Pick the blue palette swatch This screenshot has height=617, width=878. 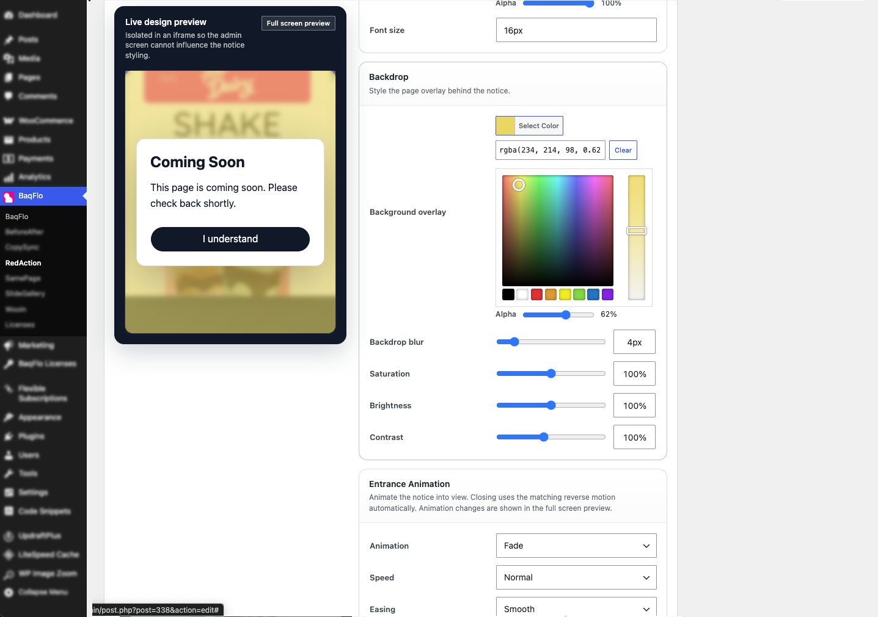coord(593,295)
